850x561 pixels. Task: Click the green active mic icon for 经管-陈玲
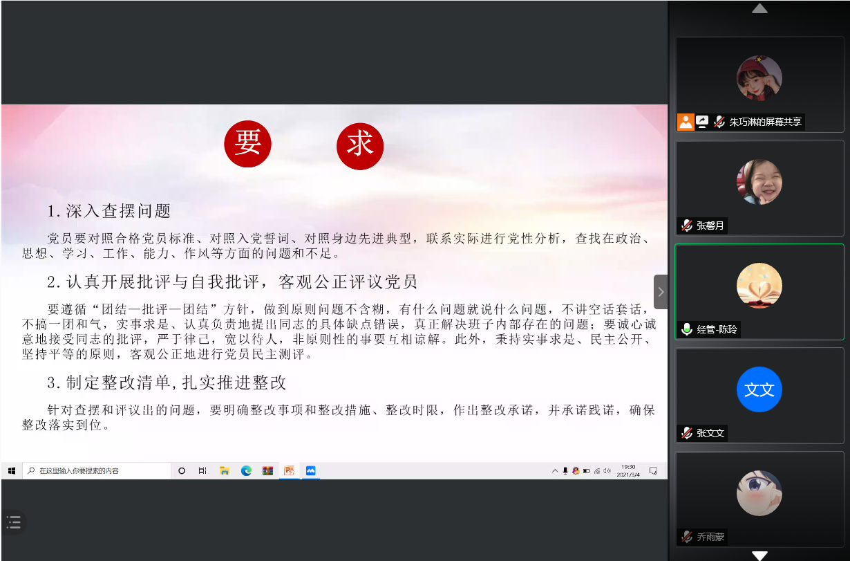[x=686, y=329]
